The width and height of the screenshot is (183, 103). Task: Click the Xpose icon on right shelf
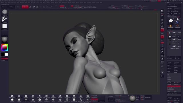pos(162,76)
